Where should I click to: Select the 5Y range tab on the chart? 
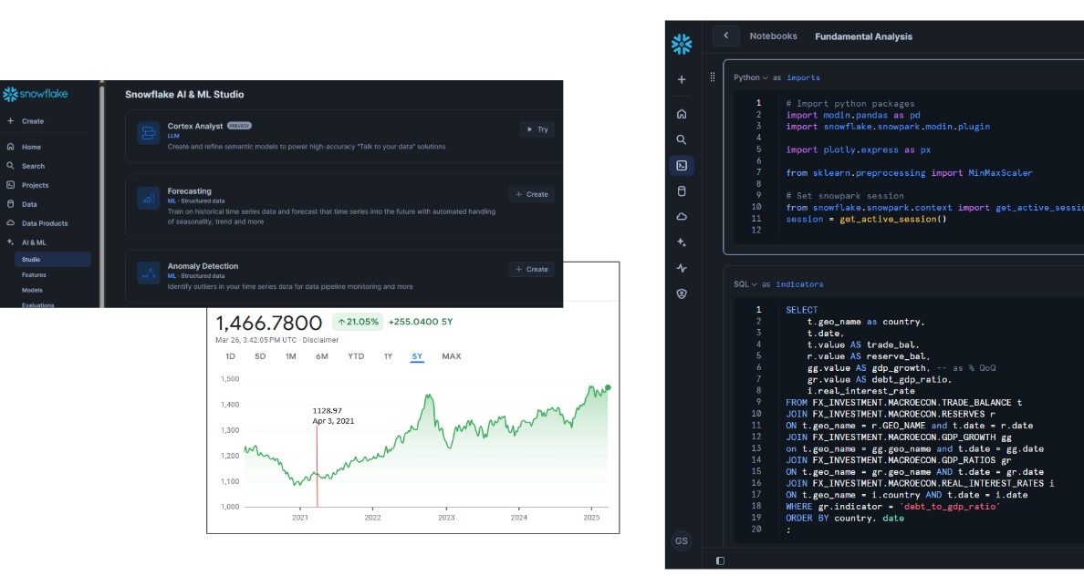pyautogui.click(x=417, y=356)
